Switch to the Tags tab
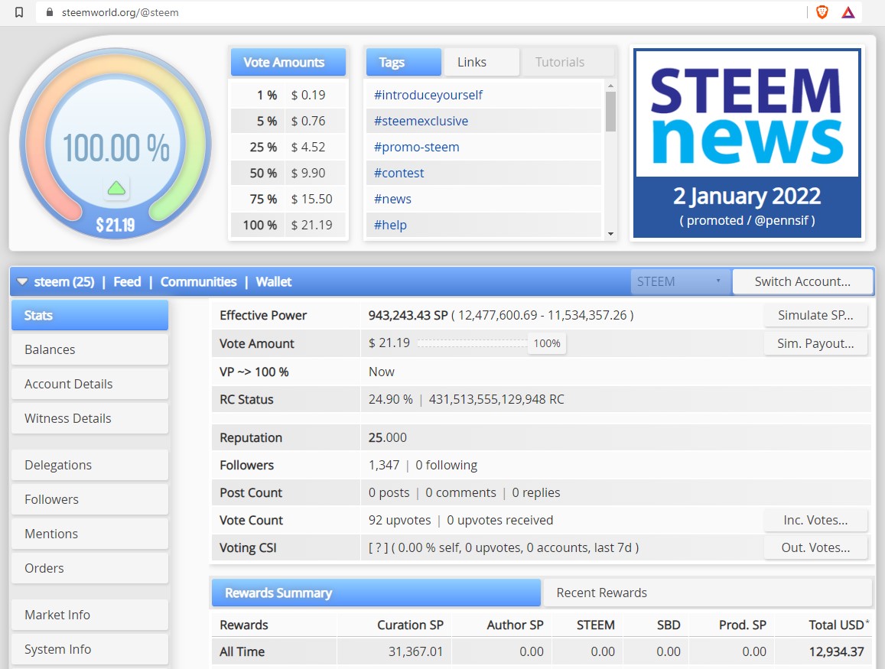Image resolution: width=885 pixels, height=669 pixels. coord(404,62)
